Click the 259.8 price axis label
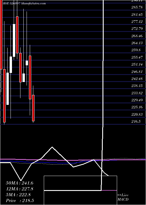Viewport: 146px width, 205px height. (x=136, y=50)
